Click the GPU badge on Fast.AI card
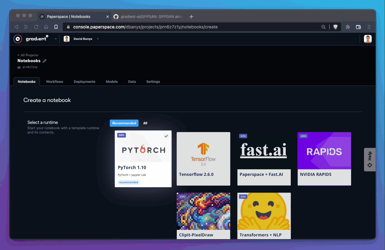This screenshot has height=250, width=385. point(243,136)
